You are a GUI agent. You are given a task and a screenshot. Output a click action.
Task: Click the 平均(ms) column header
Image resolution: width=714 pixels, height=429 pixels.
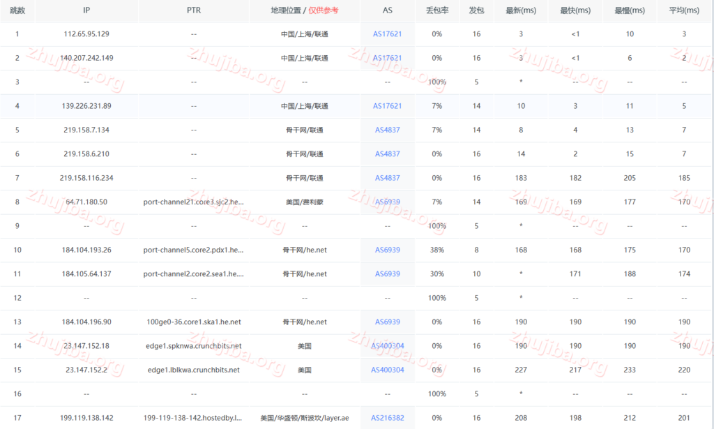[685, 10]
